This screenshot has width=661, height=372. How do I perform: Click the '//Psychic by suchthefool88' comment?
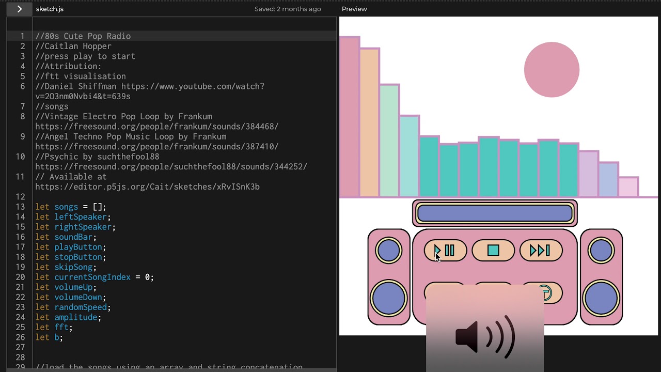click(x=97, y=157)
